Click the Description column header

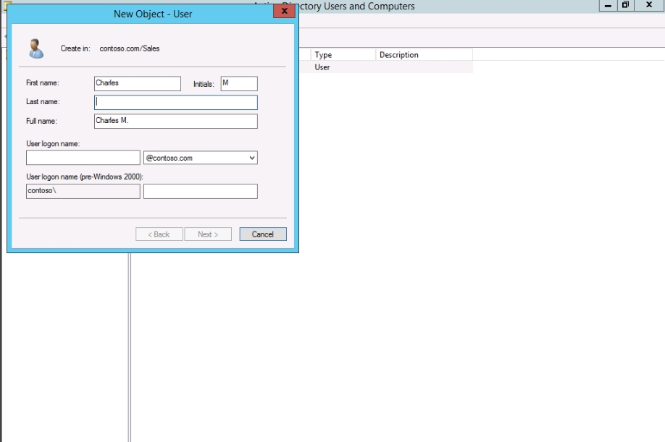(423, 55)
